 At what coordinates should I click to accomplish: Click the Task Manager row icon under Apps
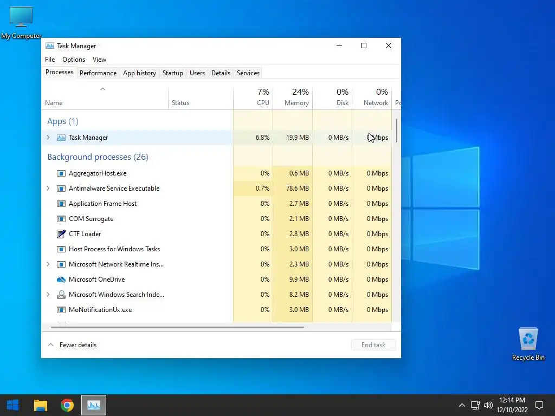click(61, 138)
